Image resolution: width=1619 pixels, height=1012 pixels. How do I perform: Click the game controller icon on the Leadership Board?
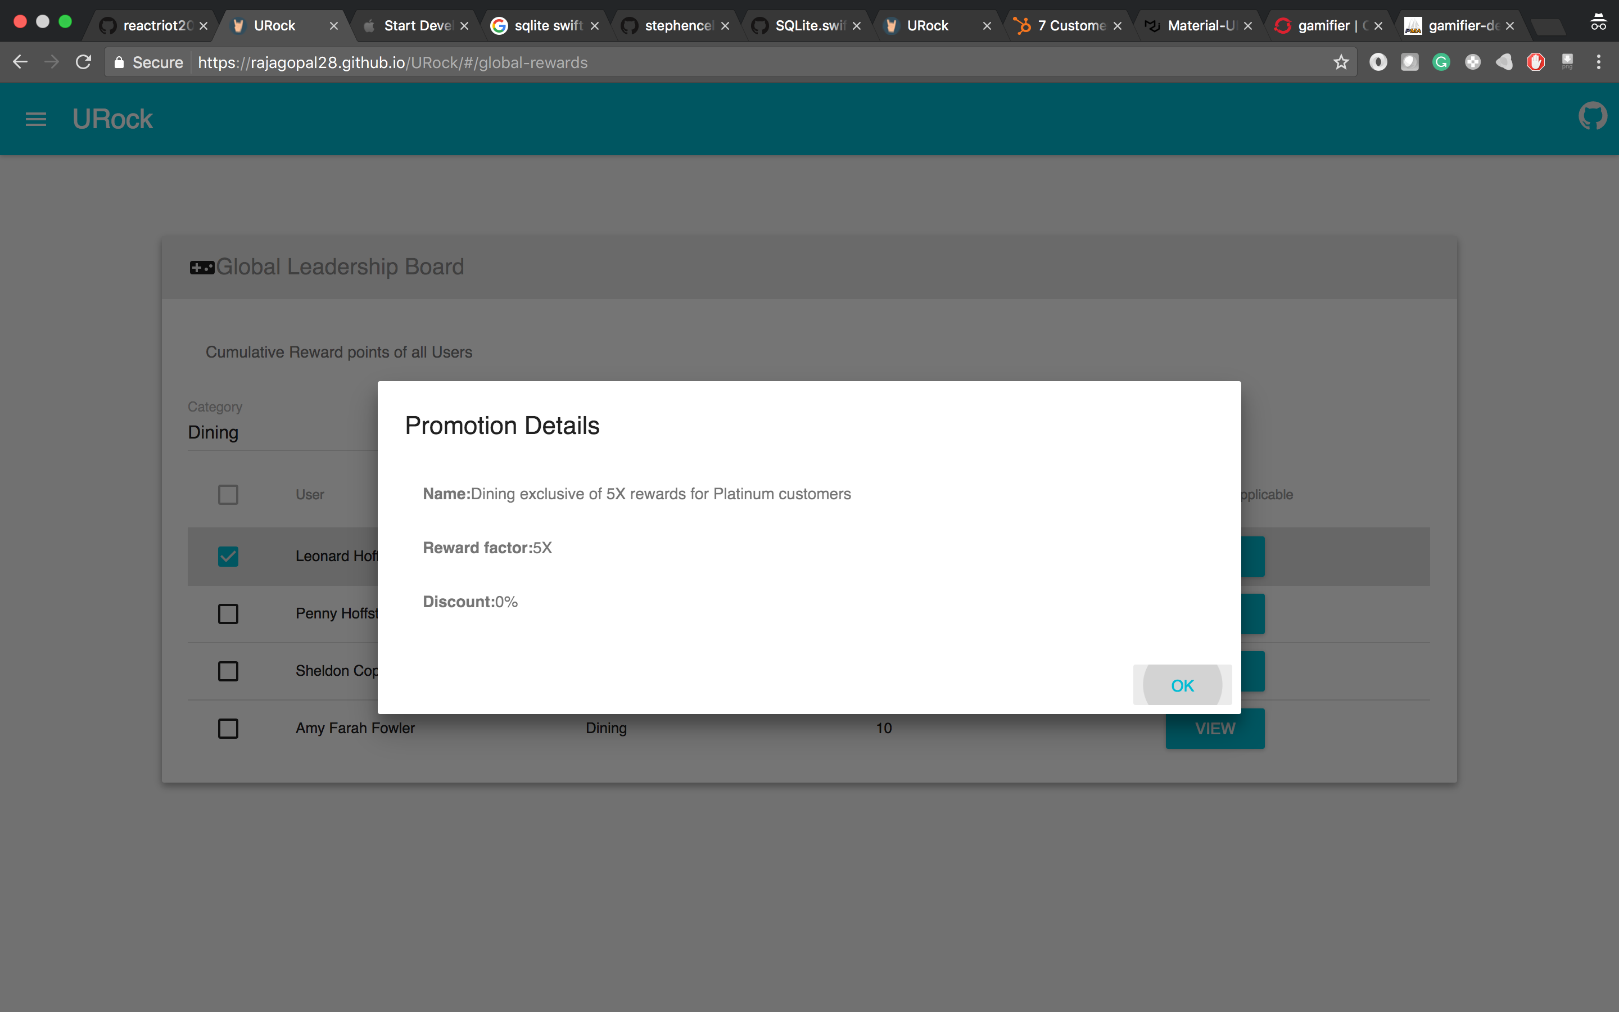201,268
